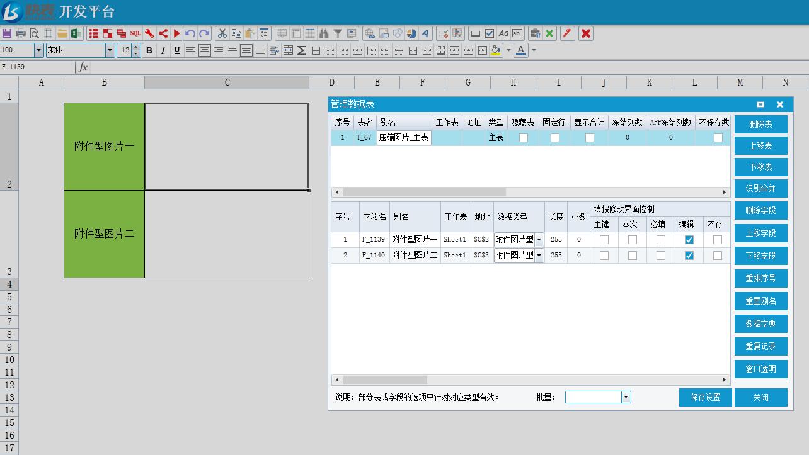
Task: Toggle 固定行 checkbox for T_67
Action: [x=554, y=138]
